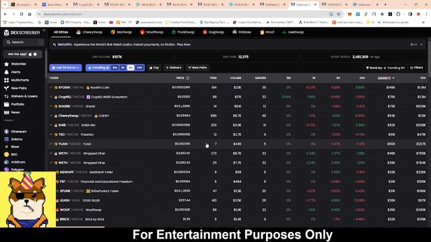
Task: Open CryptiQ / WBONE pair row
Action: [238, 97]
